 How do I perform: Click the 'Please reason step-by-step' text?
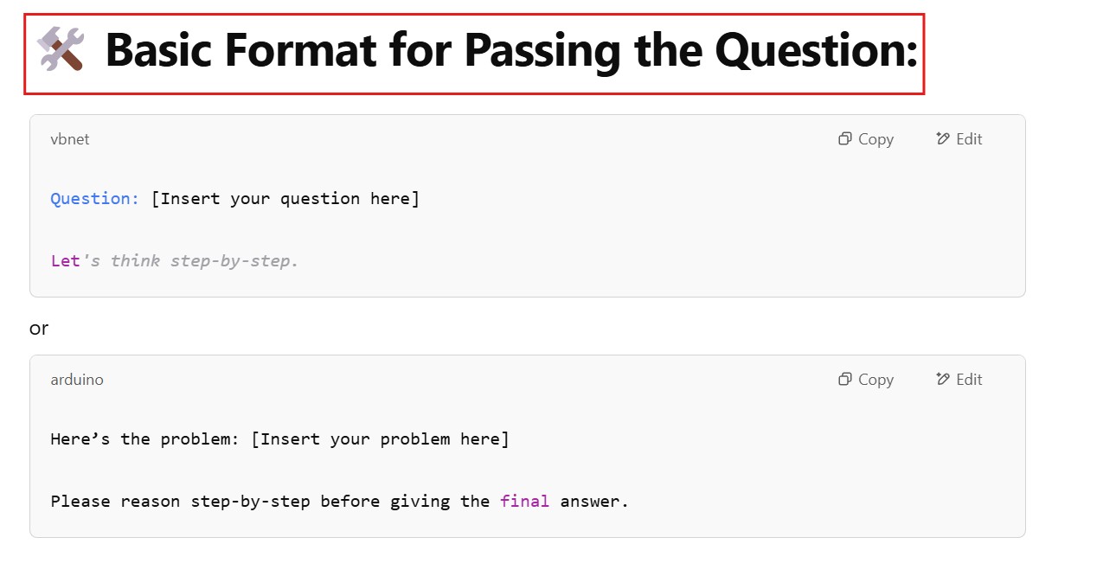point(180,501)
